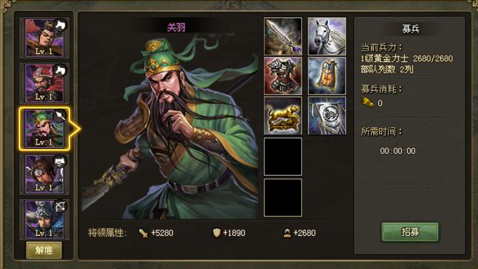The height and width of the screenshot is (269, 478).
Task: Click the first empty black equipment slot
Action: pos(283,156)
